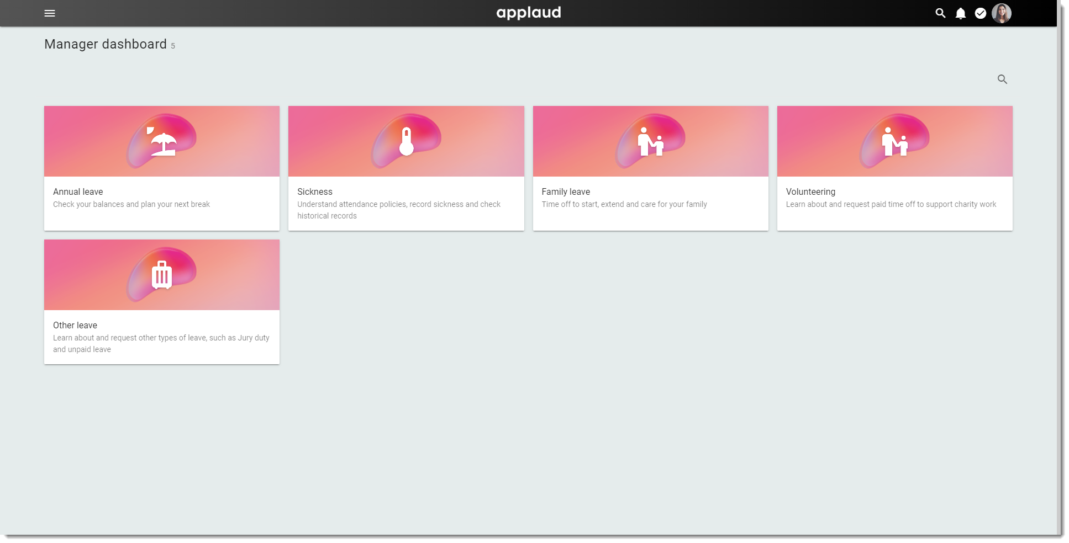
Task: Click the thermometer icon on Sickness card
Action: 407,141
